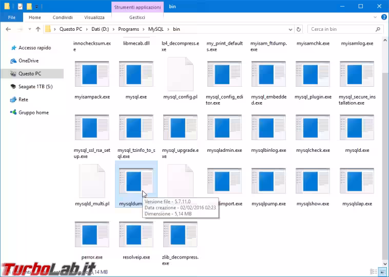389x277 pixels.
Task: Select the mysql.exe file icon
Action: click(x=136, y=74)
